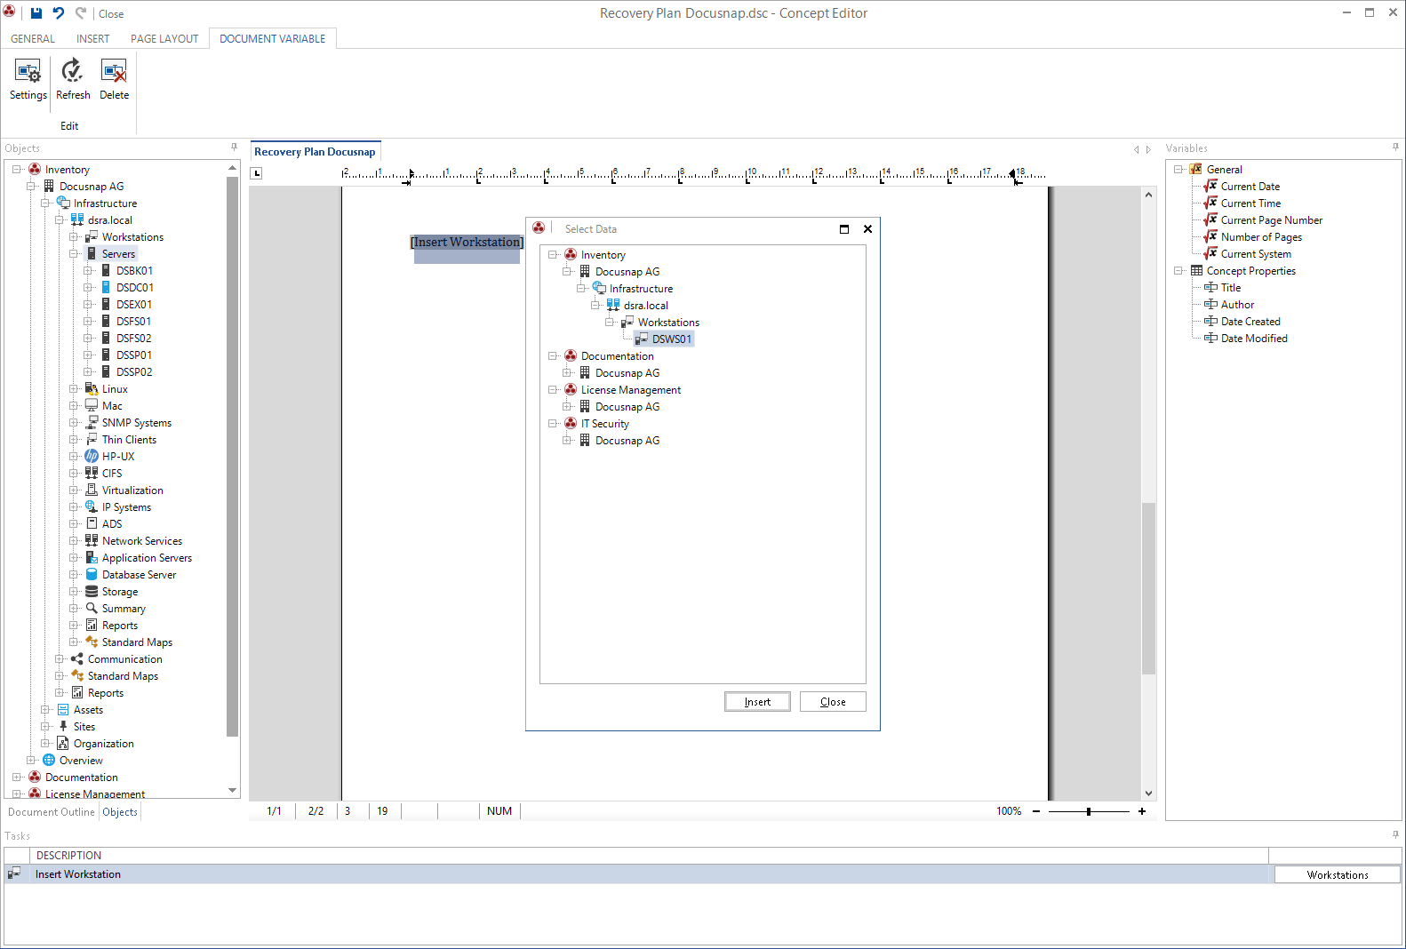Click the Author property field icon
Image resolution: width=1406 pixels, height=949 pixels.
(1210, 305)
